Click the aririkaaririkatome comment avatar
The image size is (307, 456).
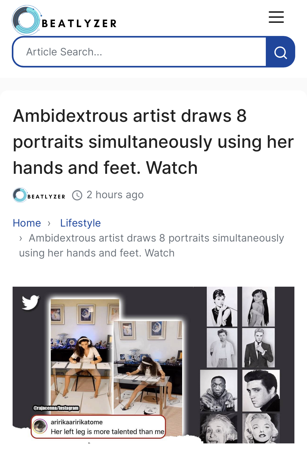40,427
